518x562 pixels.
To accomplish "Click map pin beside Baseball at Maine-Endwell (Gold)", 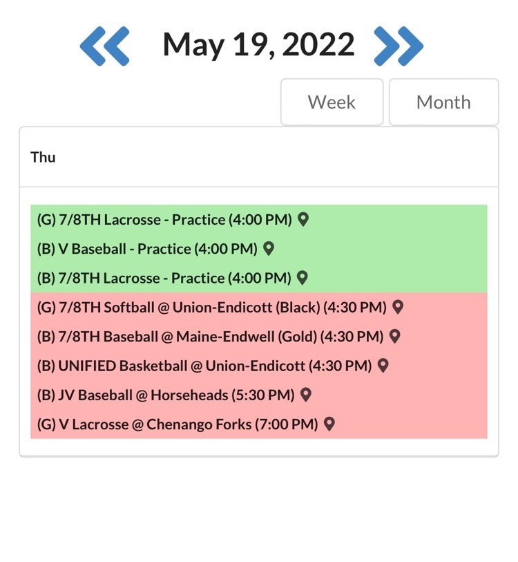I will pyautogui.click(x=395, y=337).
